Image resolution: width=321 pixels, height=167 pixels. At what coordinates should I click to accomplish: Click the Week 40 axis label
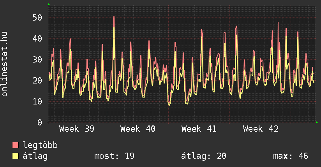point(138,129)
